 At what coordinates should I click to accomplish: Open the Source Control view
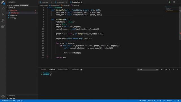tap(3, 14)
